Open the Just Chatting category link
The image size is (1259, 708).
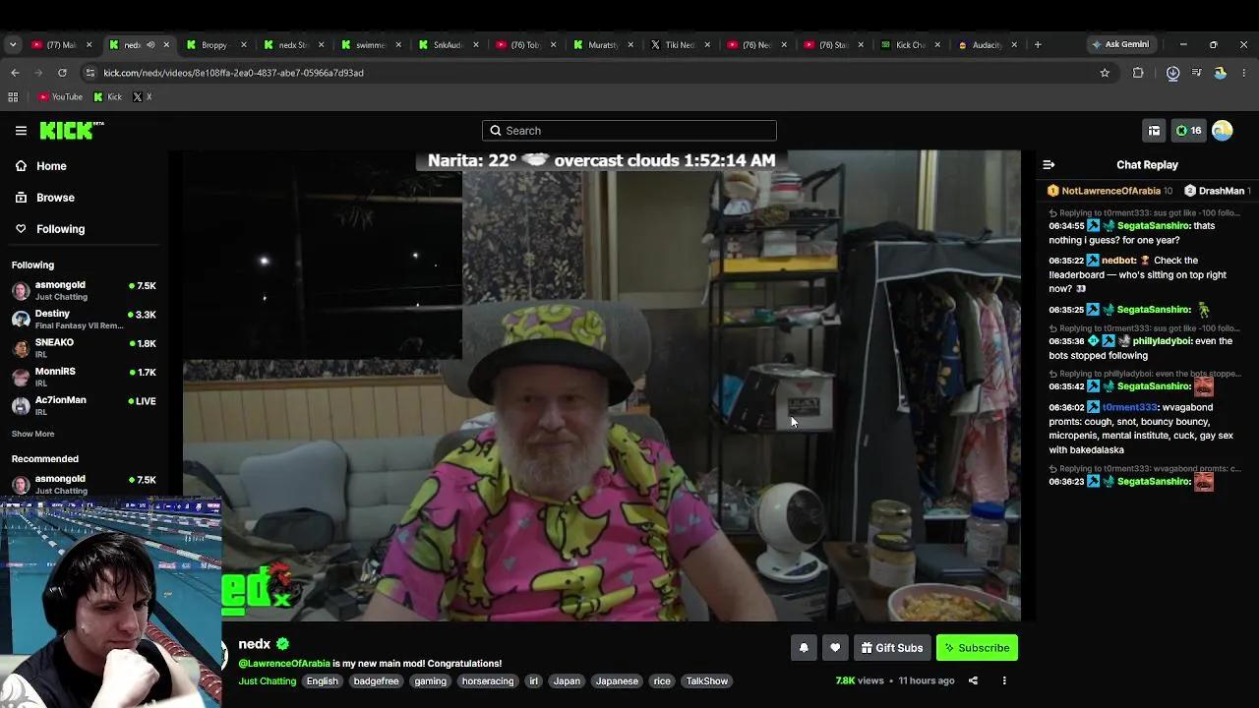267,680
